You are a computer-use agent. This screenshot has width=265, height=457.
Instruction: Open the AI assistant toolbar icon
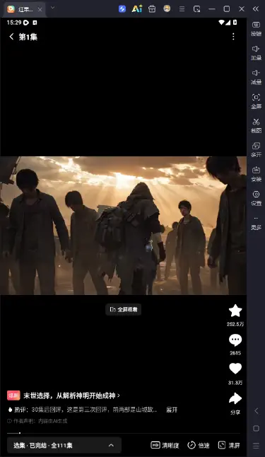coord(137,9)
